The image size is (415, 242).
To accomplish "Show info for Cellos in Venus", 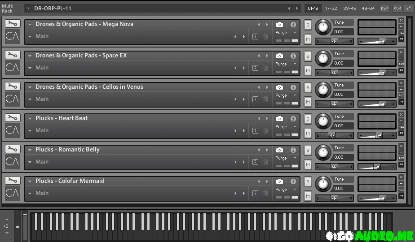I will [x=293, y=87].
